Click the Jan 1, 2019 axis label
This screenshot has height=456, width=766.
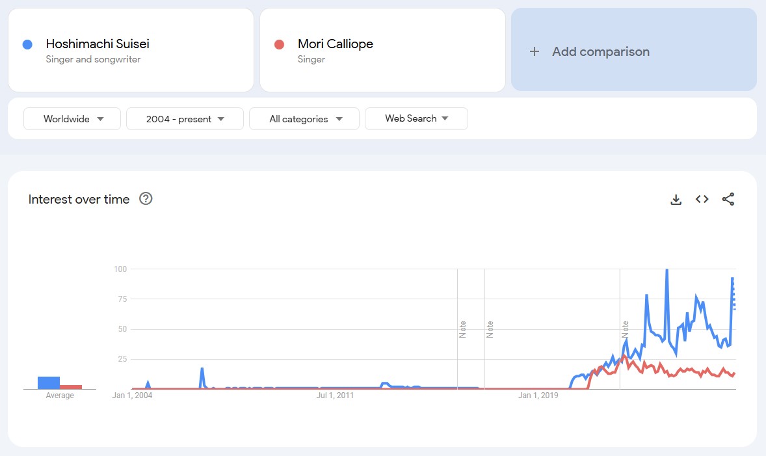[x=538, y=396]
